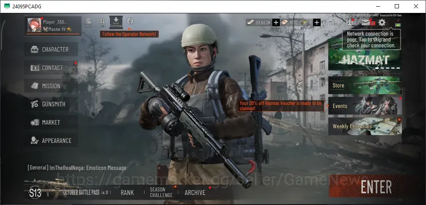Add gold with plus next to 0
The image size is (426, 205).
click(x=317, y=22)
